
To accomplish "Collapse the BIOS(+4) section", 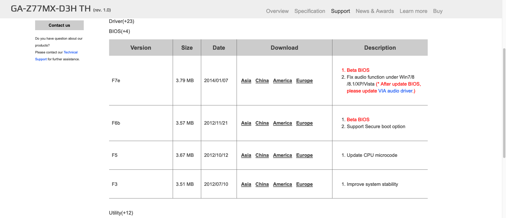I will click(x=119, y=31).
